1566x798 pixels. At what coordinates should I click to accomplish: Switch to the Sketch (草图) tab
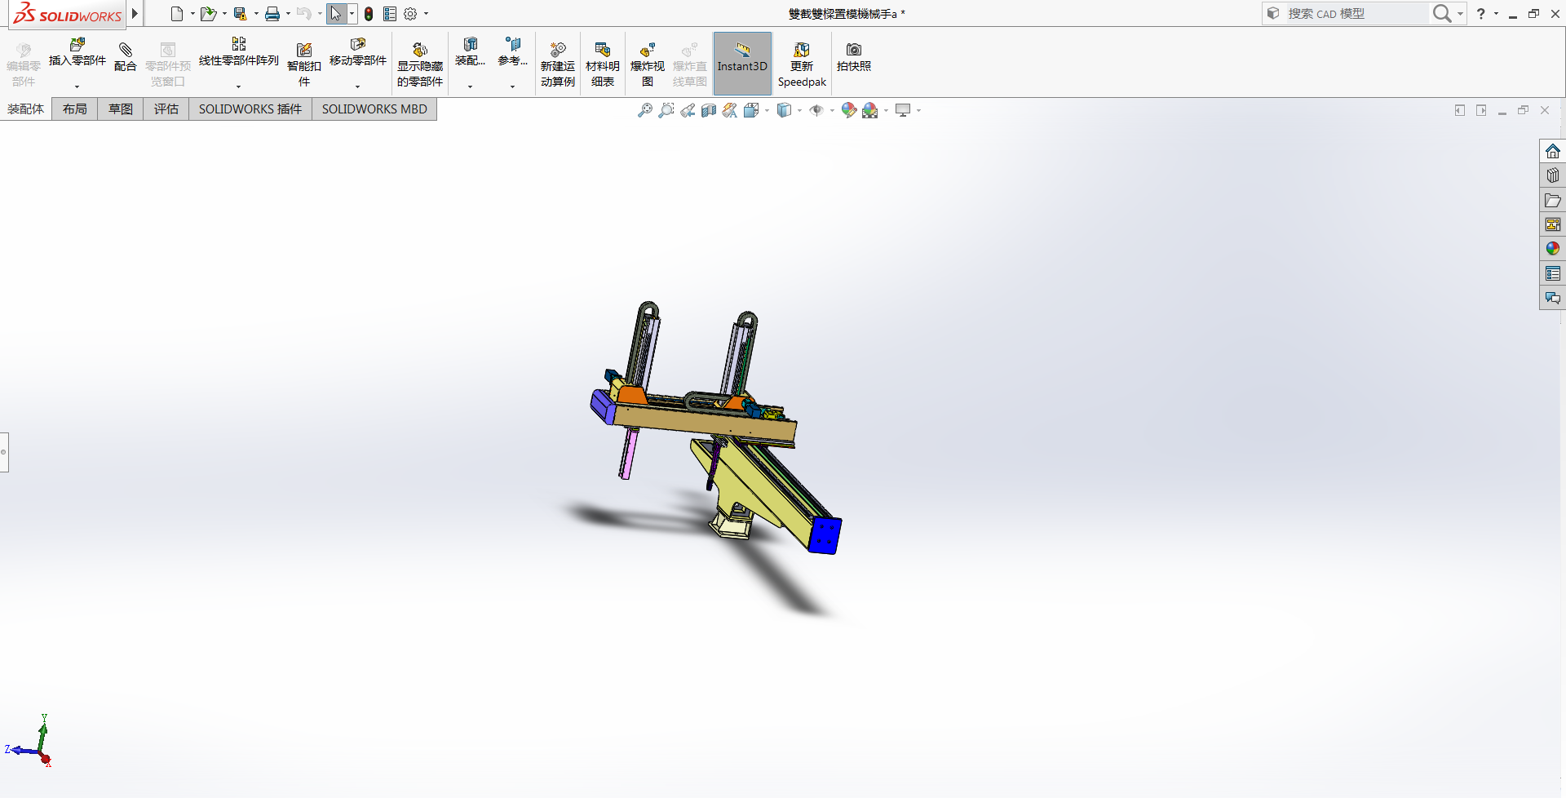point(121,109)
